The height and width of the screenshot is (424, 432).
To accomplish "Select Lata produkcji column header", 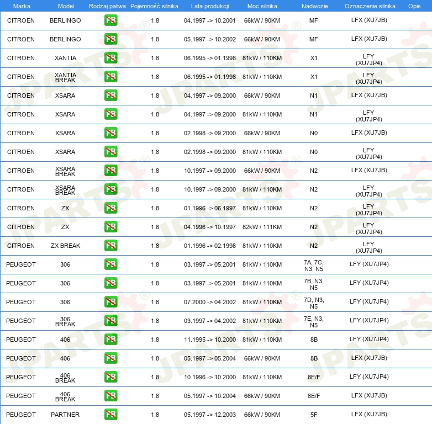I will click(x=210, y=6).
